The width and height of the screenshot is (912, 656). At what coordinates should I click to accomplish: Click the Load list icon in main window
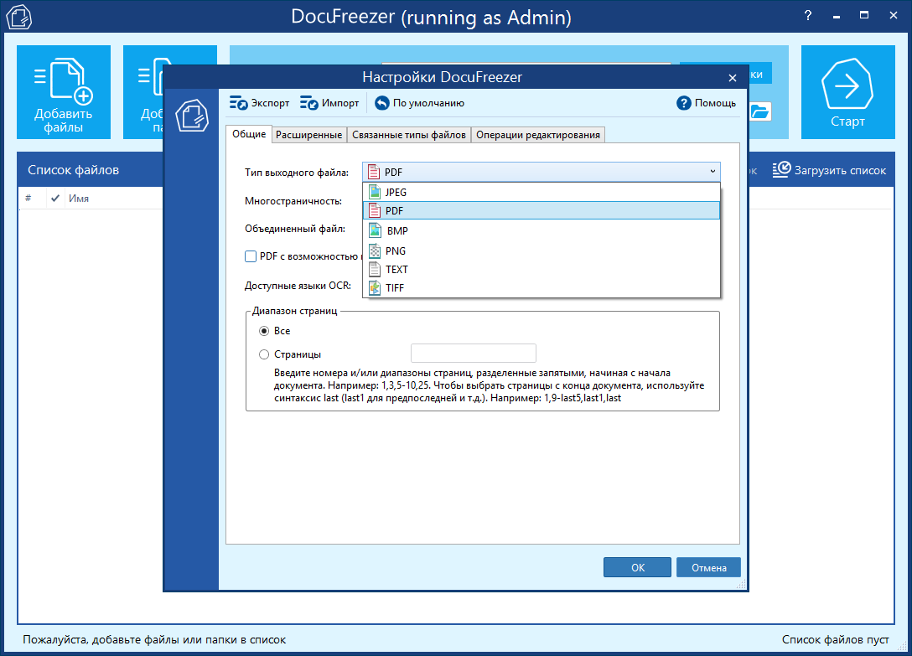tap(782, 169)
